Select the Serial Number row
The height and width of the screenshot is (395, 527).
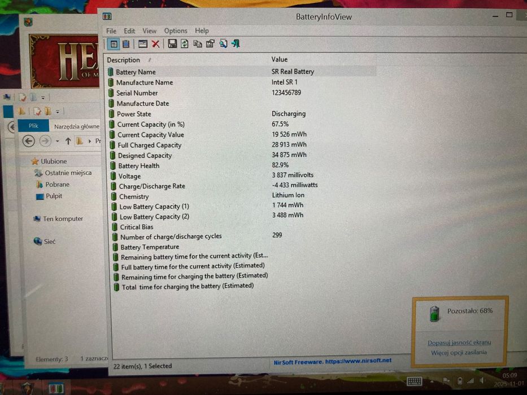point(241,93)
